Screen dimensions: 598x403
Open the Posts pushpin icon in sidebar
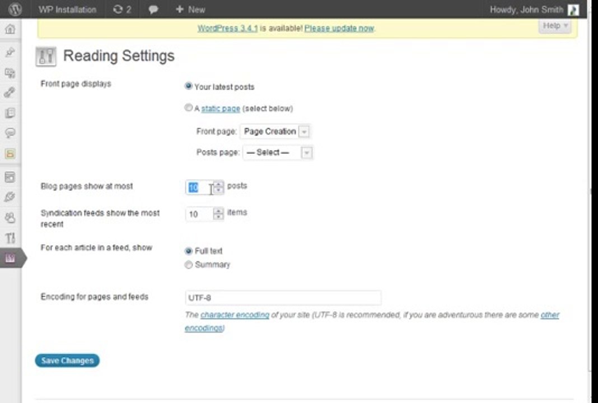tap(10, 52)
